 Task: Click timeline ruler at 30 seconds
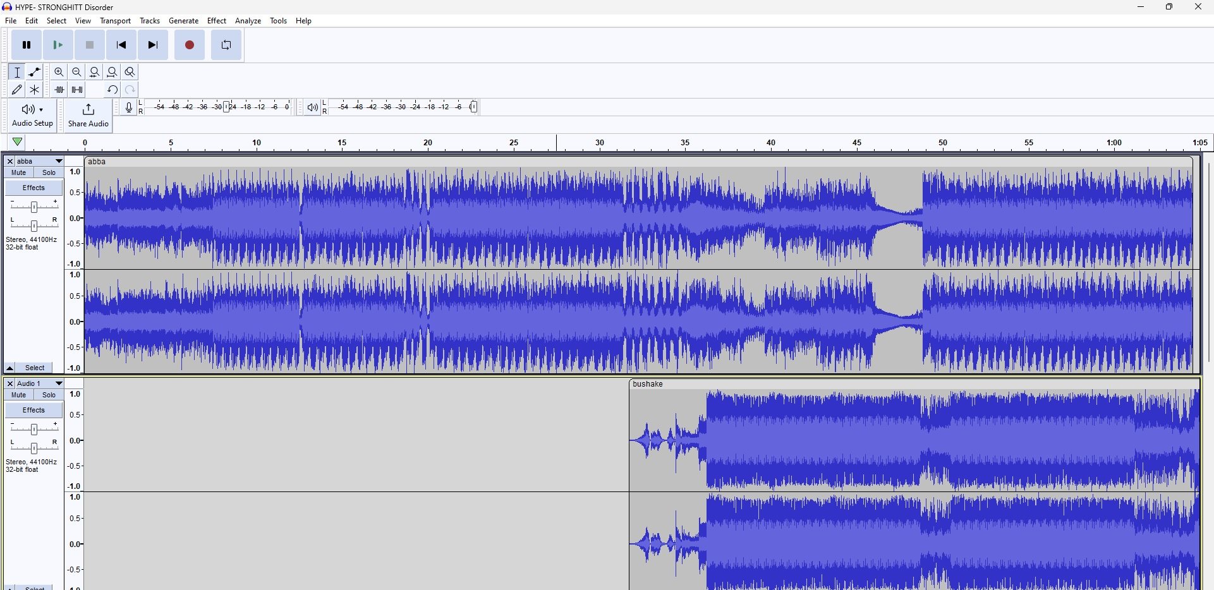[x=600, y=143]
